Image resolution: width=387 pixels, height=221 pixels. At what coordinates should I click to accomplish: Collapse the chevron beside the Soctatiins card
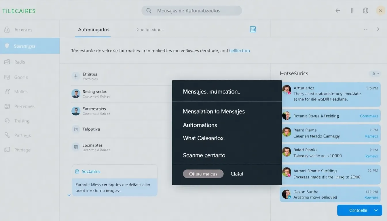[x=69, y=195]
